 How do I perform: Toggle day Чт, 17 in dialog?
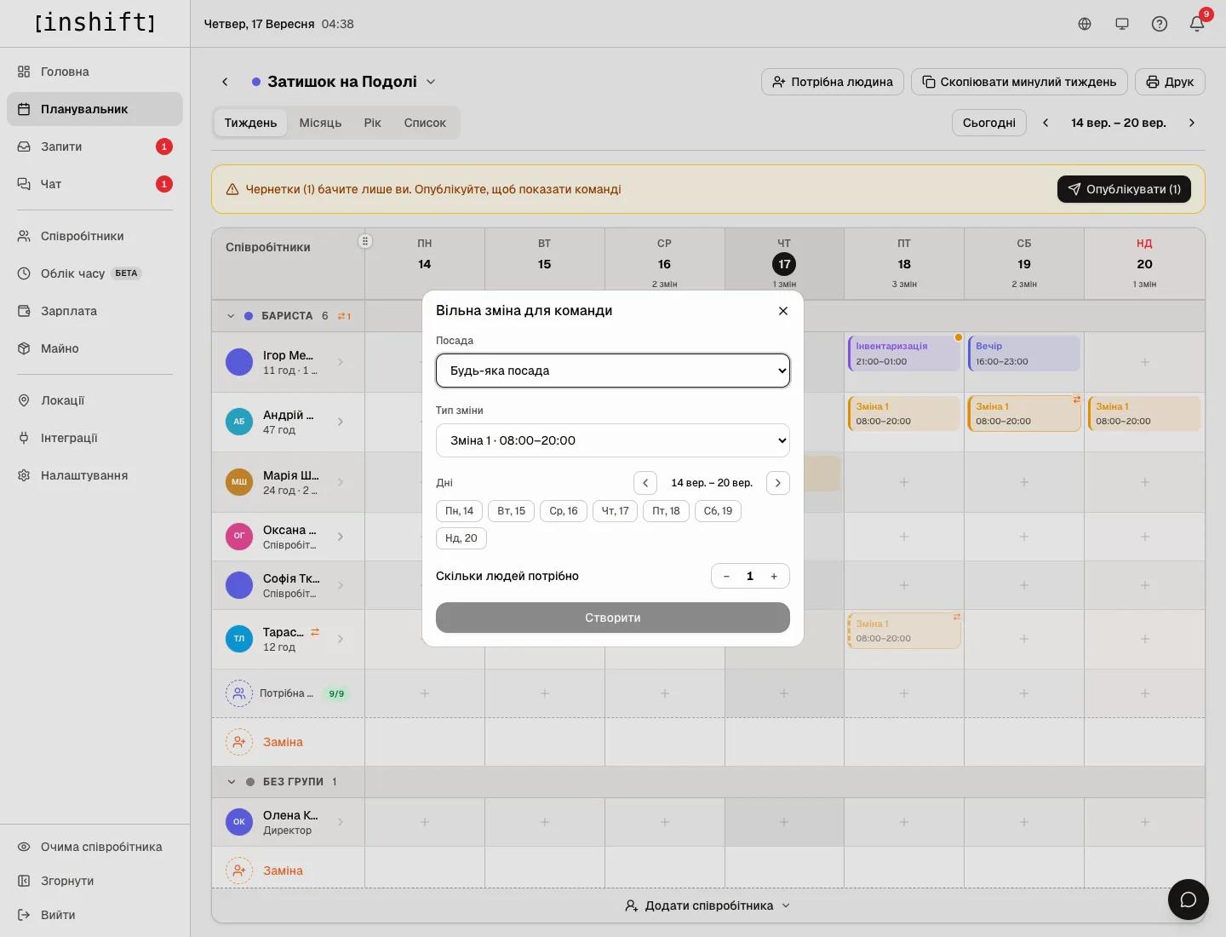pos(616,511)
